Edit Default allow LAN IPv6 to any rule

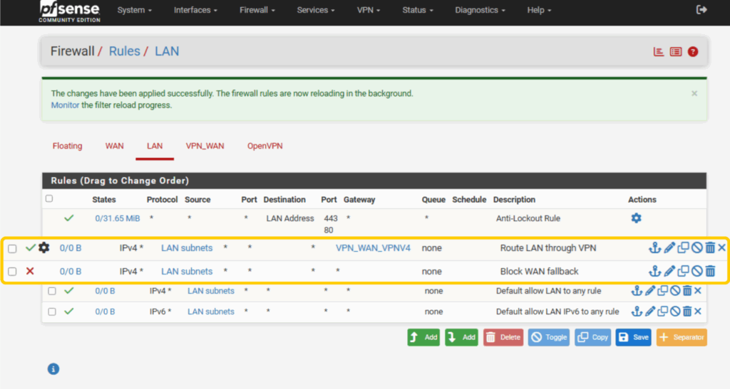tap(650, 311)
